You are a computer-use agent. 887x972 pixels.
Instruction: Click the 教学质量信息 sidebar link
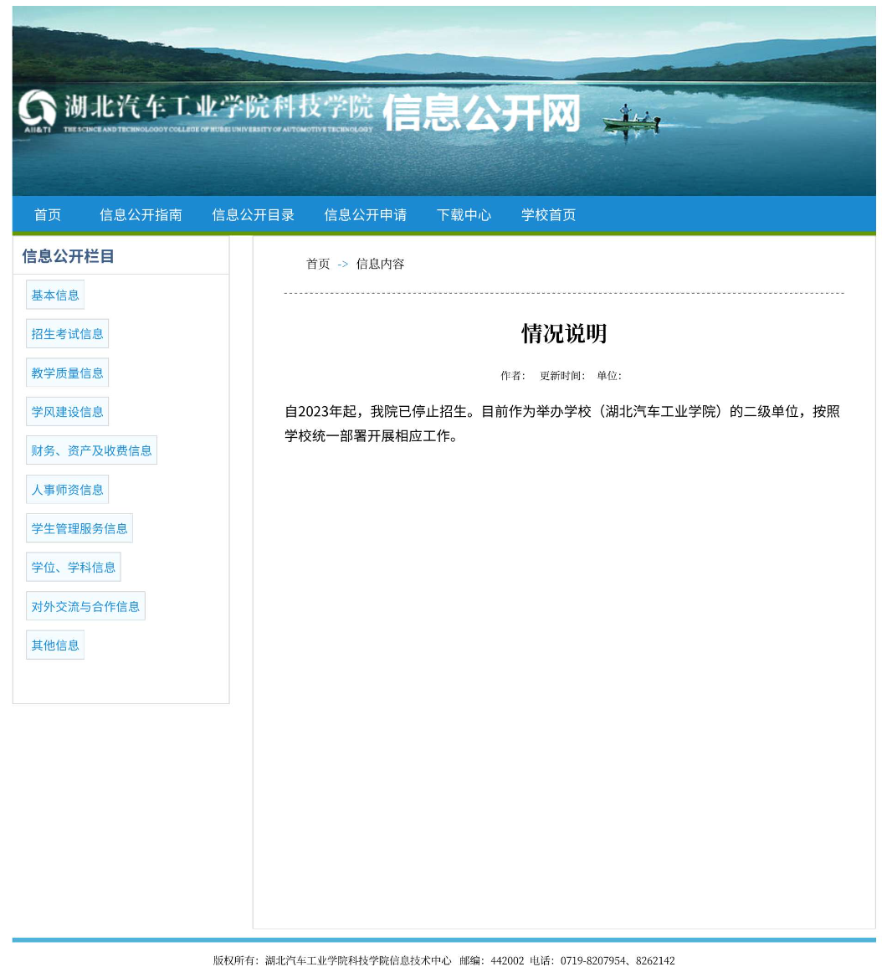click(67, 373)
